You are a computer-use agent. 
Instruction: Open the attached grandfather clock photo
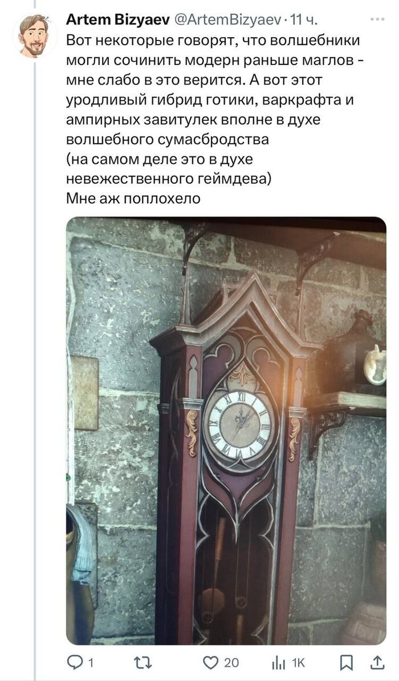(x=226, y=431)
